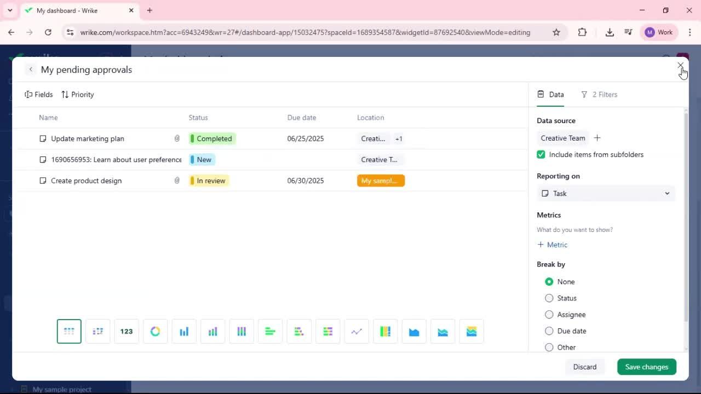Open Chrome tab search dropdown arrow
The image size is (701, 394).
point(10,10)
